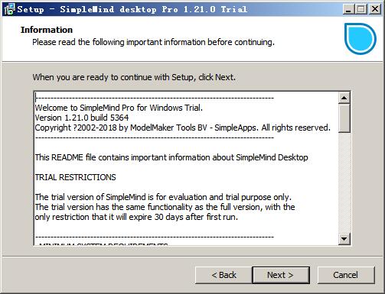Click the README file description line

point(171,157)
